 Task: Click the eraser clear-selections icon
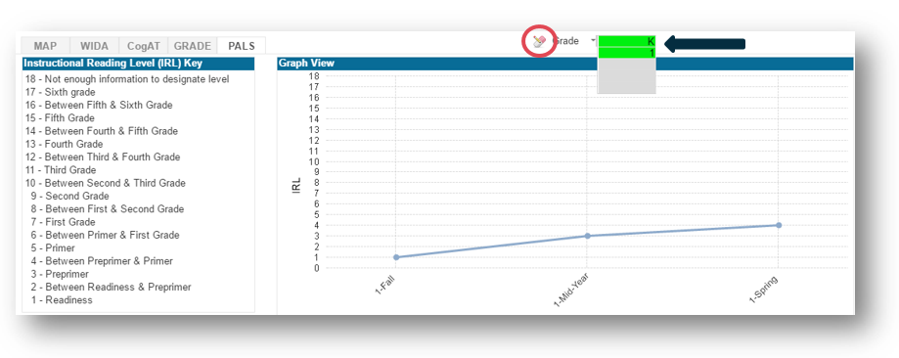click(x=539, y=41)
